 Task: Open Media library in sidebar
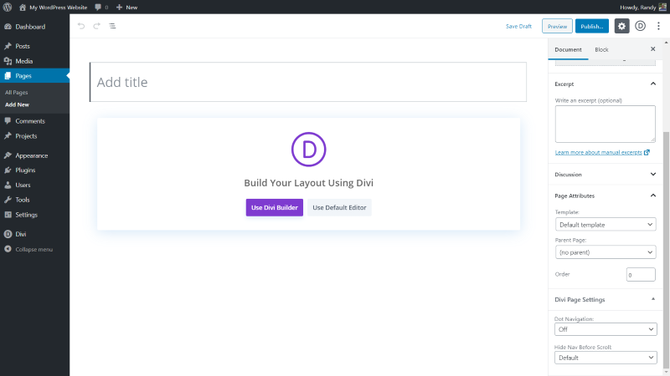34,61
